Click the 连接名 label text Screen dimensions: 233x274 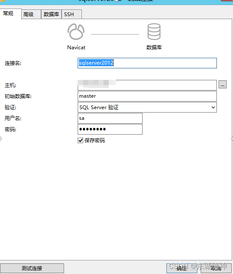click(13, 63)
